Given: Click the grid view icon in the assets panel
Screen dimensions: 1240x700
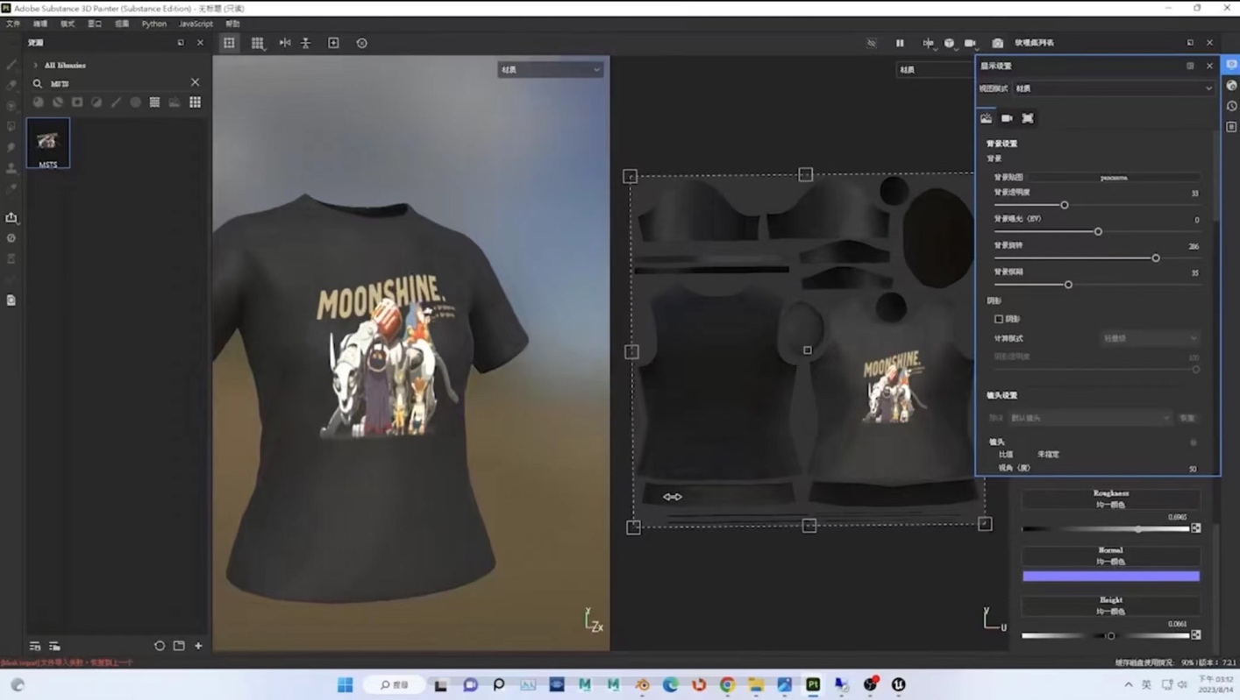Looking at the screenshot, I should point(195,103).
